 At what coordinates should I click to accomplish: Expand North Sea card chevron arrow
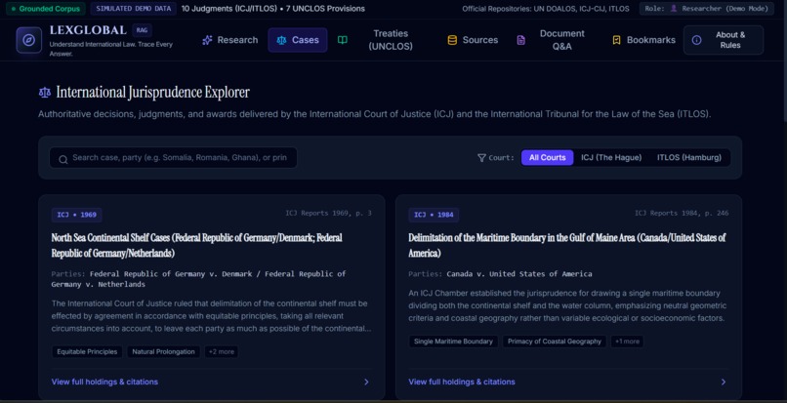pos(366,382)
